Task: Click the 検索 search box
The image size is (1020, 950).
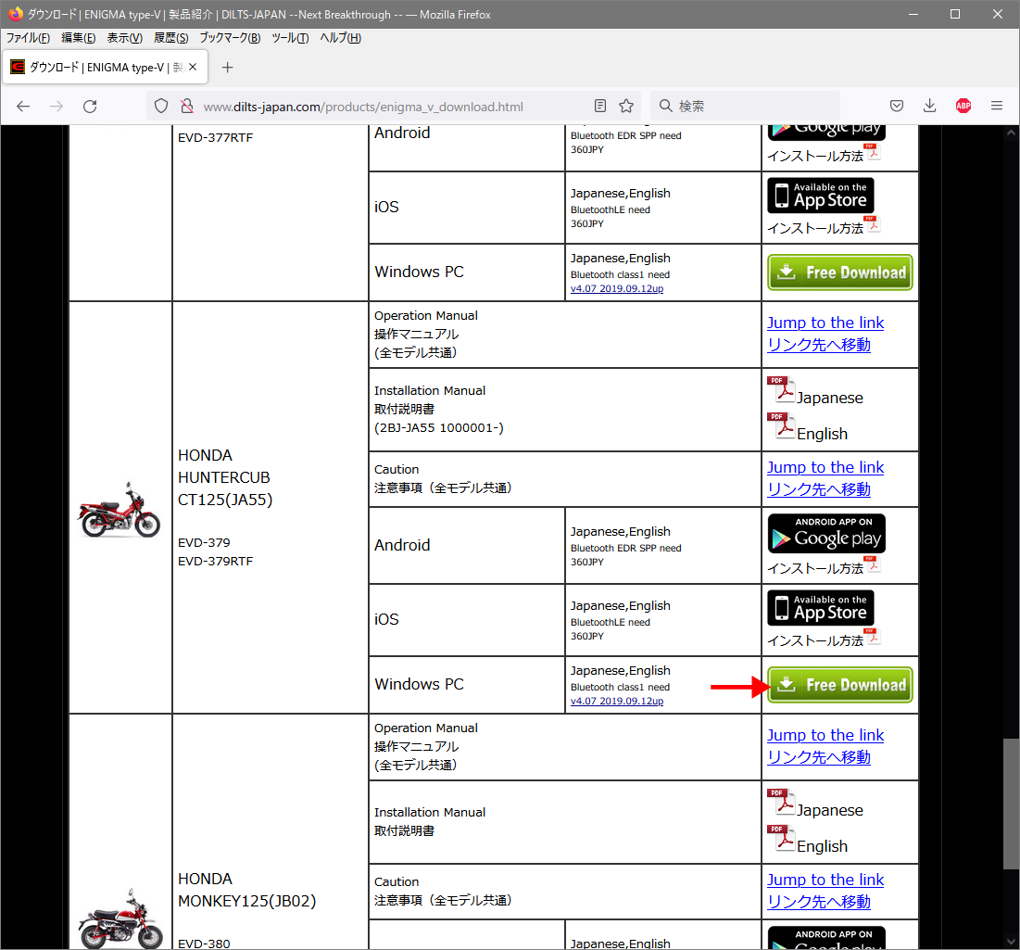Action: click(745, 106)
